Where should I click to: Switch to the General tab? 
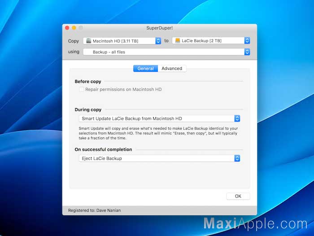[x=146, y=68]
